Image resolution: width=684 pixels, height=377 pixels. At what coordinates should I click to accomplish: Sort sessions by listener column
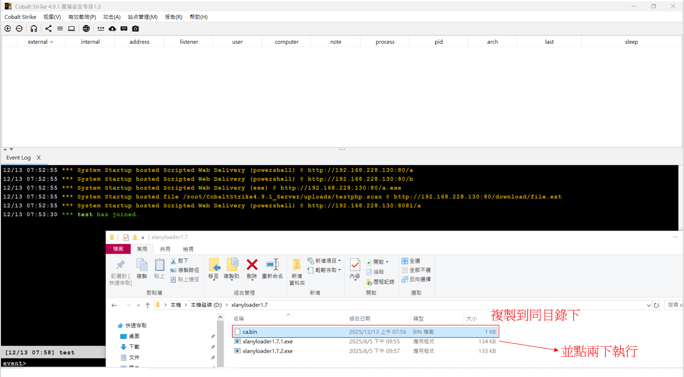[189, 42]
